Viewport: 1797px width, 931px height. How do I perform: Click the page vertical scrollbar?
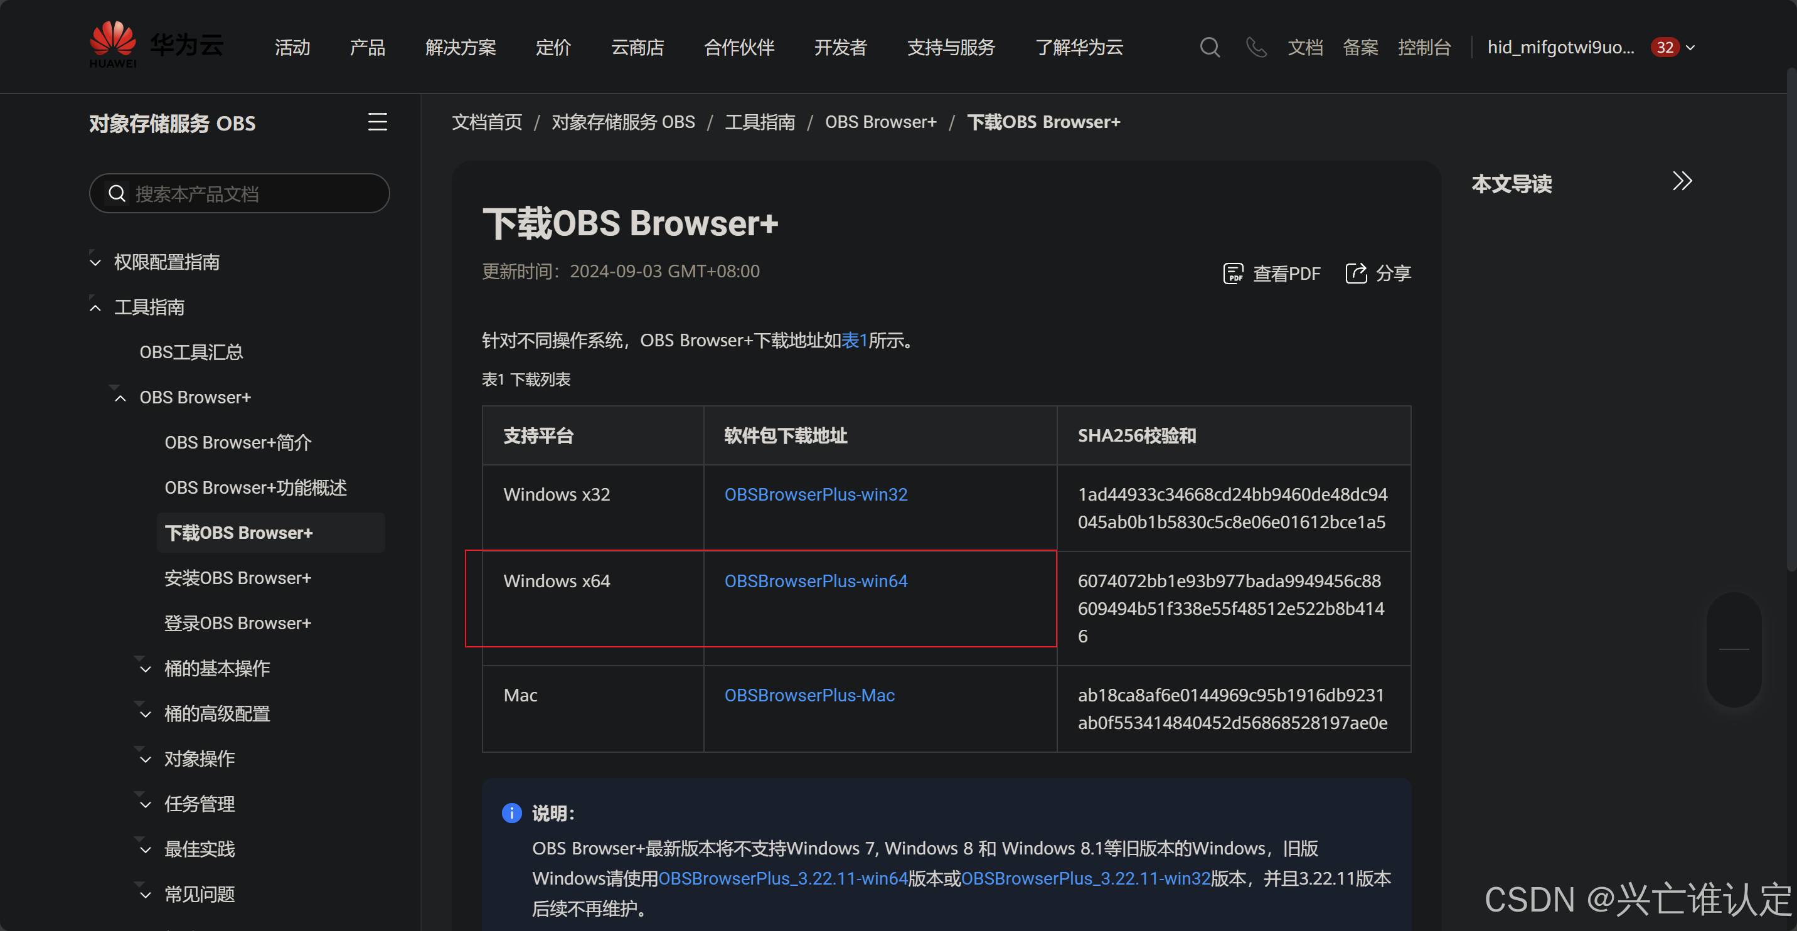[1791, 319]
